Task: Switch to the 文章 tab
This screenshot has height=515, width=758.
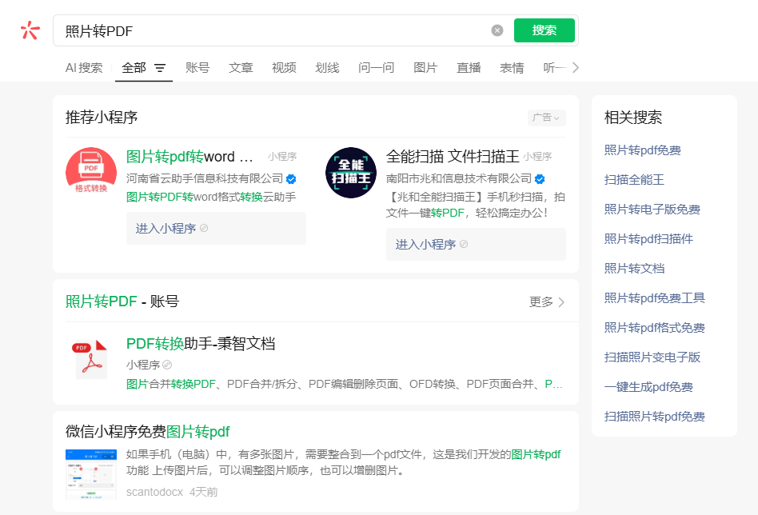Action: (241, 68)
